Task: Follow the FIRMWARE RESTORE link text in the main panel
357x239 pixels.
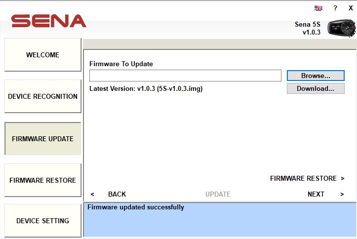Action: (303, 178)
